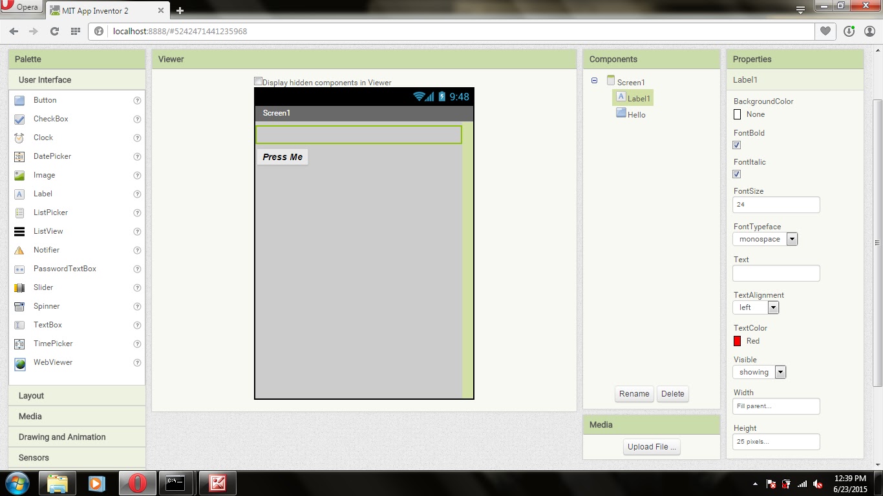Select the Hello component in the tree
This screenshot has width=883, height=496.
pyautogui.click(x=636, y=114)
